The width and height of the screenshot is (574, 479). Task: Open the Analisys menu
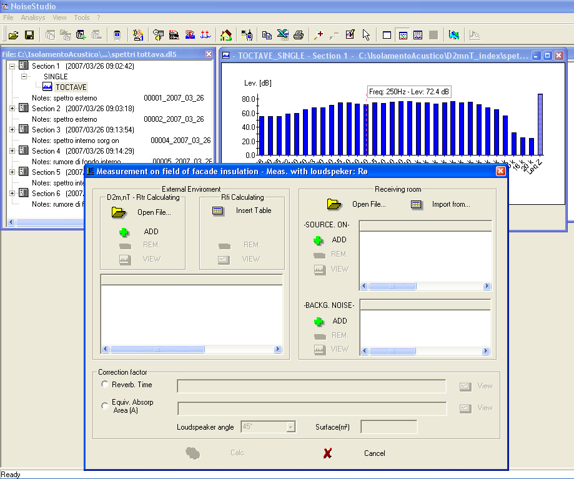(x=33, y=17)
